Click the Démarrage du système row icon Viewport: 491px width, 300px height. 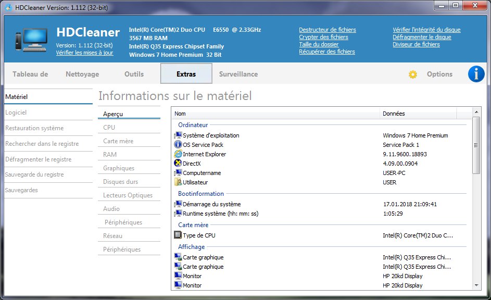tap(178, 204)
